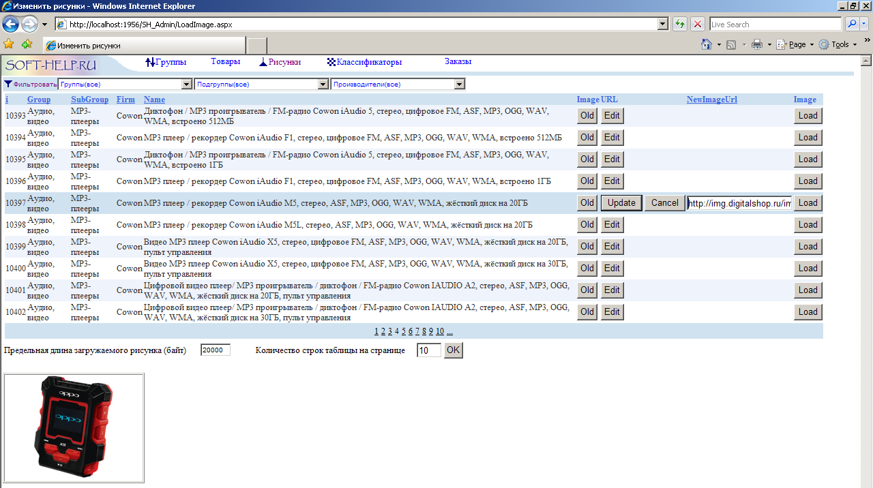Click Edit button for row 10398
The width and height of the screenshot is (873, 488).
[612, 225]
